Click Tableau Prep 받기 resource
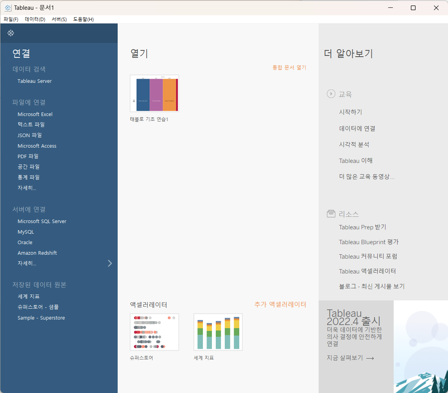 pyautogui.click(x=362, y=227)
